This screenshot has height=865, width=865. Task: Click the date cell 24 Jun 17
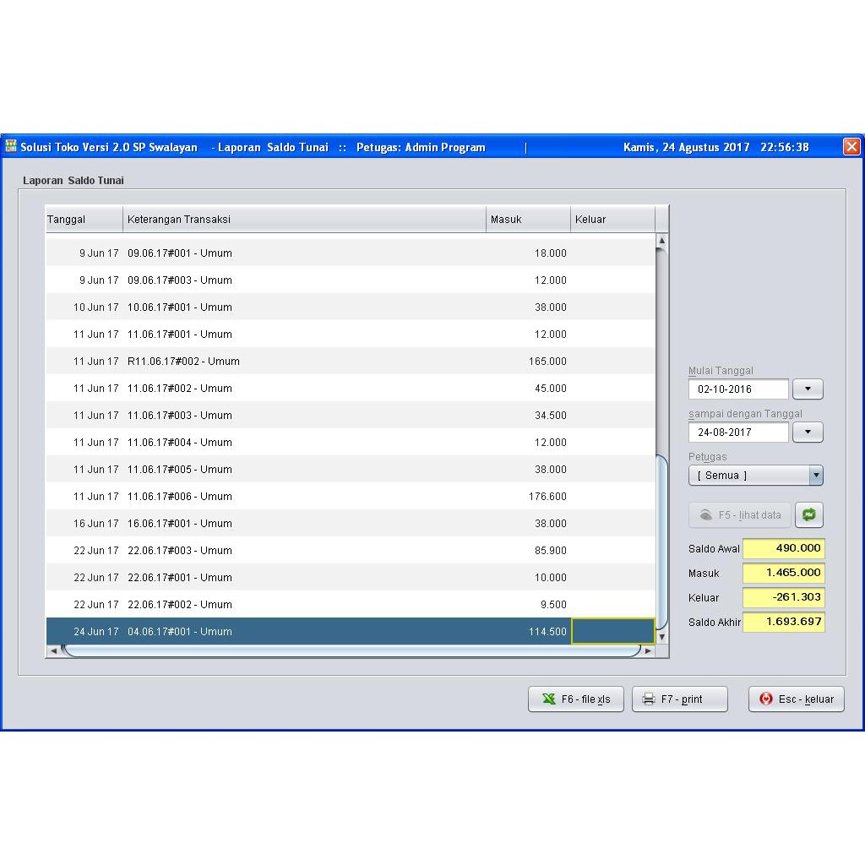[x=96, y=632]
